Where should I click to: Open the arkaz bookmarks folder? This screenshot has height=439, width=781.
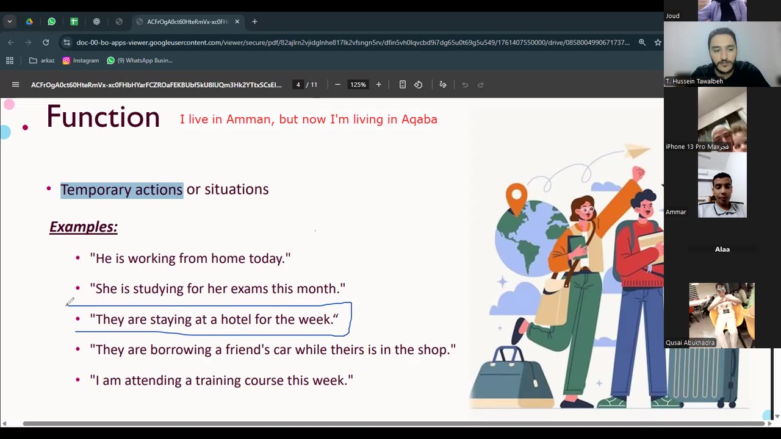[x=41, y=60]
